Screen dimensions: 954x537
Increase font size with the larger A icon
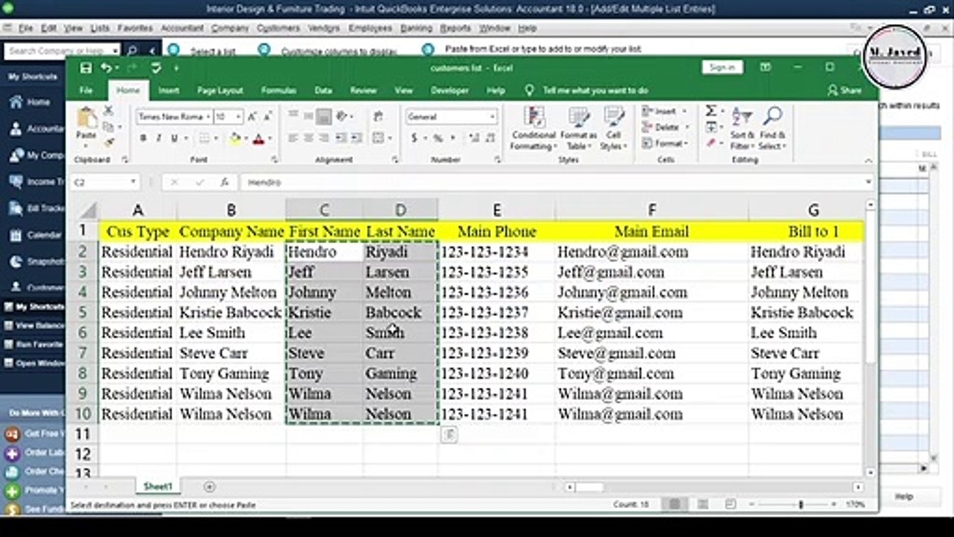252,117
